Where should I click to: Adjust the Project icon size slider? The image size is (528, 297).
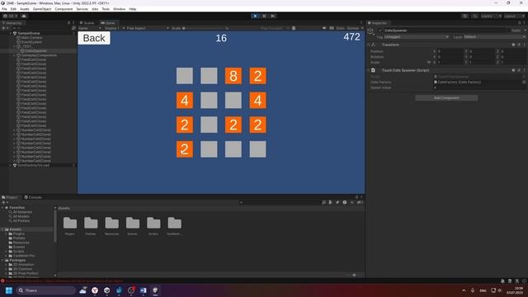pyautogui.click(x=354, y=275)
